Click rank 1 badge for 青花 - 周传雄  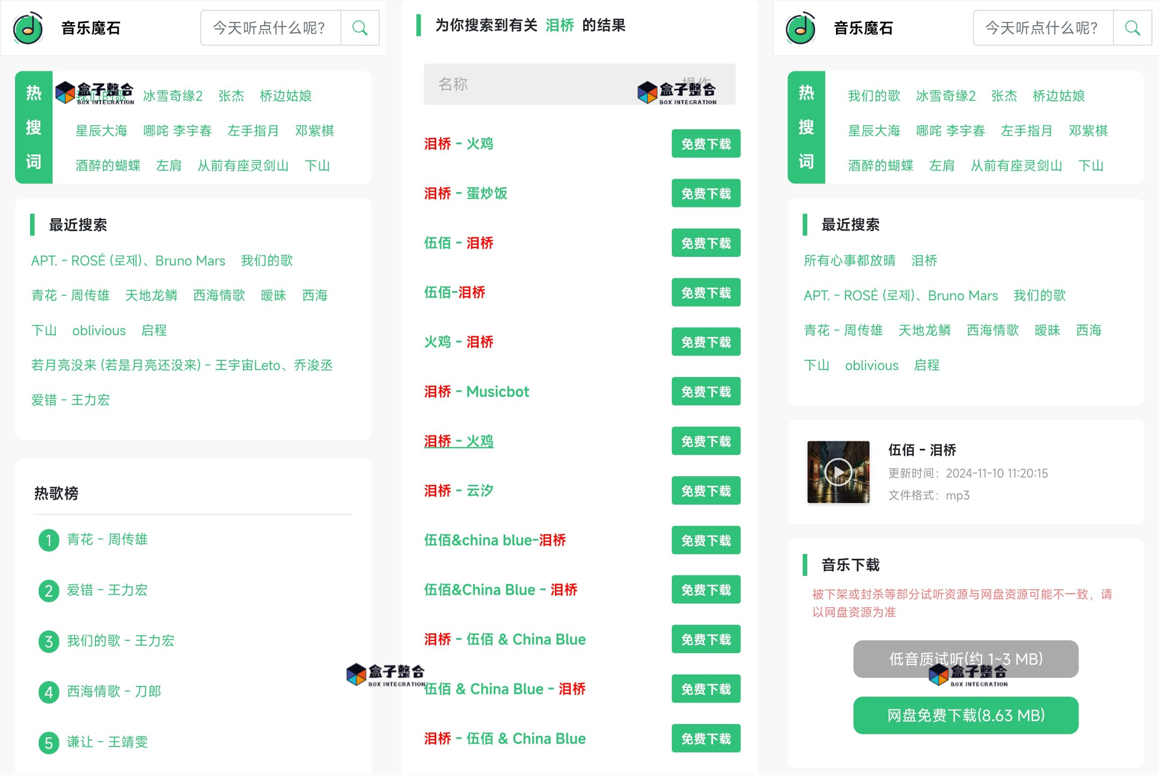pos(49,539)
